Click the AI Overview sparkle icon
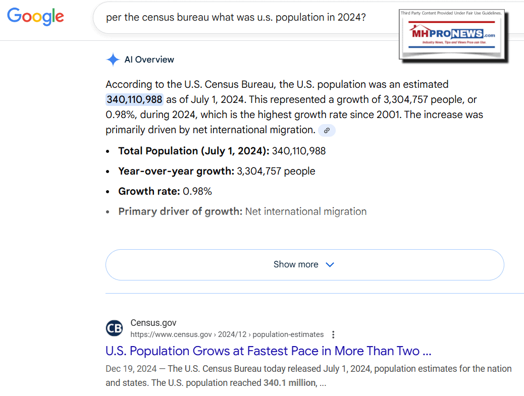 tap(113, 60)
